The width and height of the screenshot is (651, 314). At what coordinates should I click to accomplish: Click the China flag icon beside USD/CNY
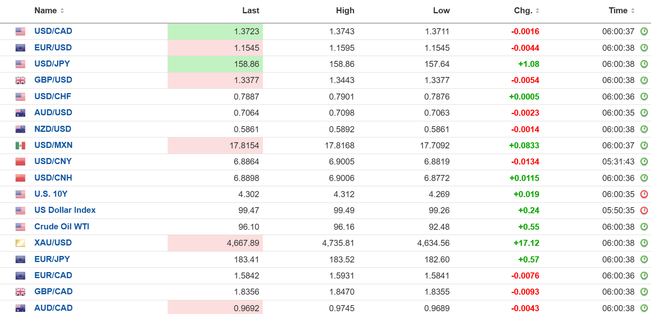coord(20,162)
